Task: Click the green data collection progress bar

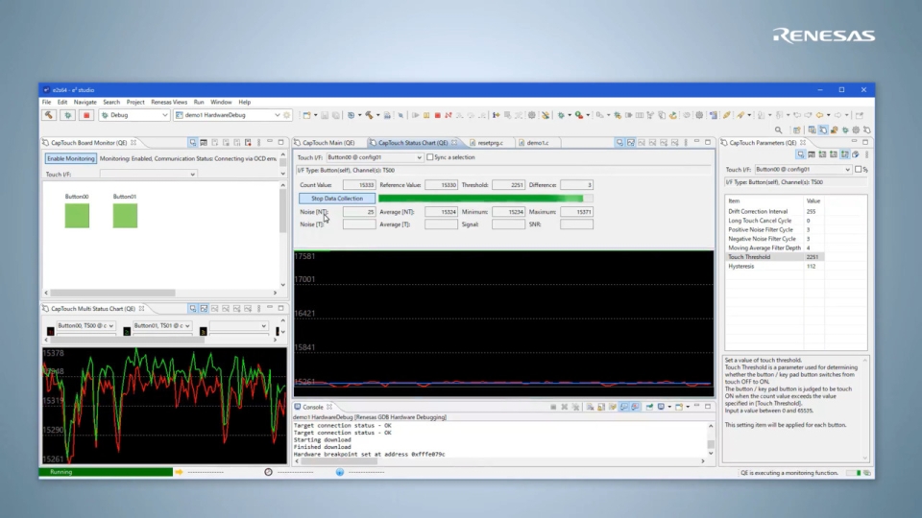Action: 486,199
